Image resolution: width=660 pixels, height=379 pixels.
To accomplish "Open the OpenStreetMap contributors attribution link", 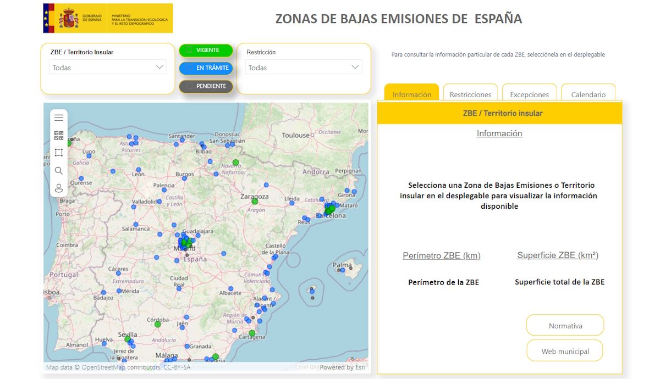I will (x=121, y=367).
